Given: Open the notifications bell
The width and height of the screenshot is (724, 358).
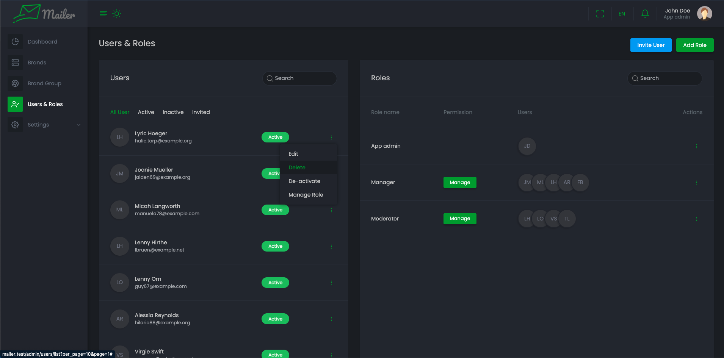Looking at the screenshot, I should pyautogui.click(x=645, y=14).
